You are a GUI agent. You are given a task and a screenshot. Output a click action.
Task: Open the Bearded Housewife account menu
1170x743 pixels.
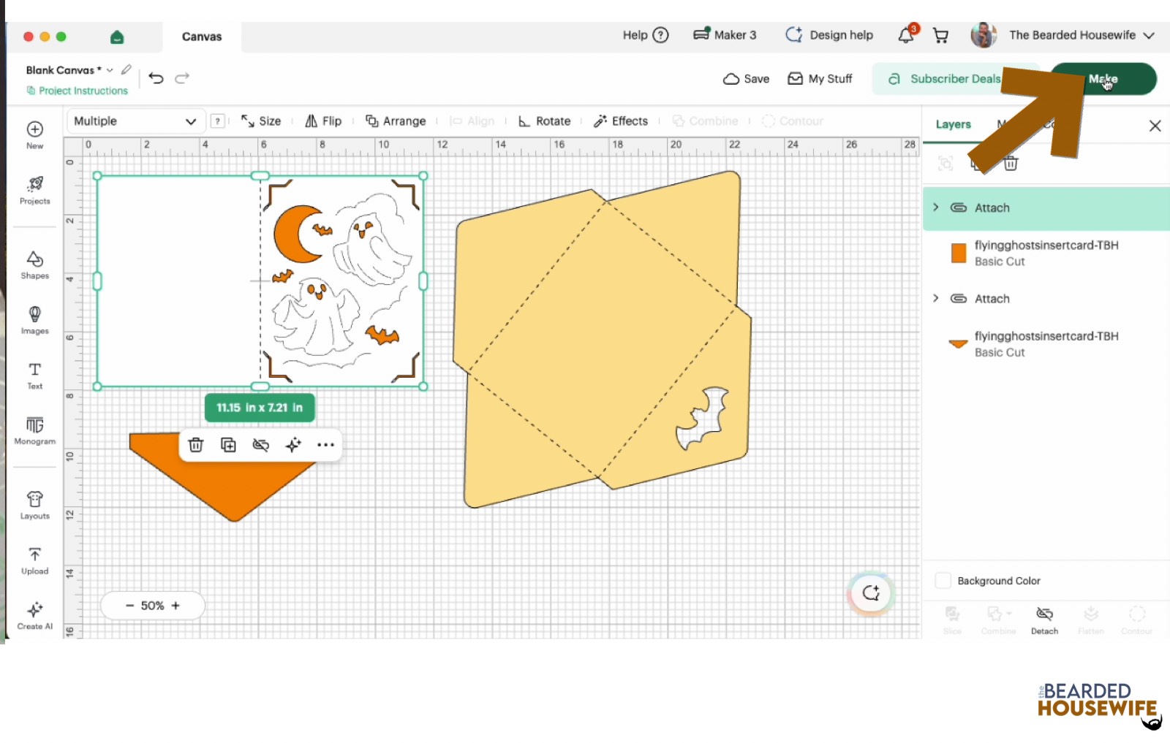1063,35
